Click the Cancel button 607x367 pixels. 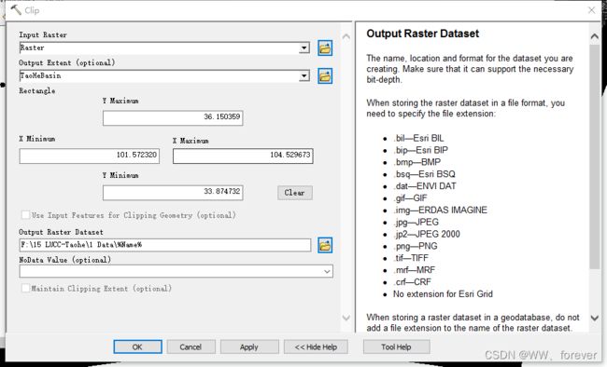coord(191,347)
